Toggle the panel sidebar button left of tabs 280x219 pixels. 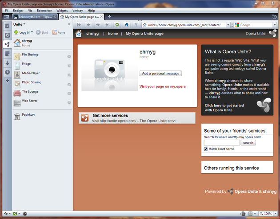coord(6,17)
